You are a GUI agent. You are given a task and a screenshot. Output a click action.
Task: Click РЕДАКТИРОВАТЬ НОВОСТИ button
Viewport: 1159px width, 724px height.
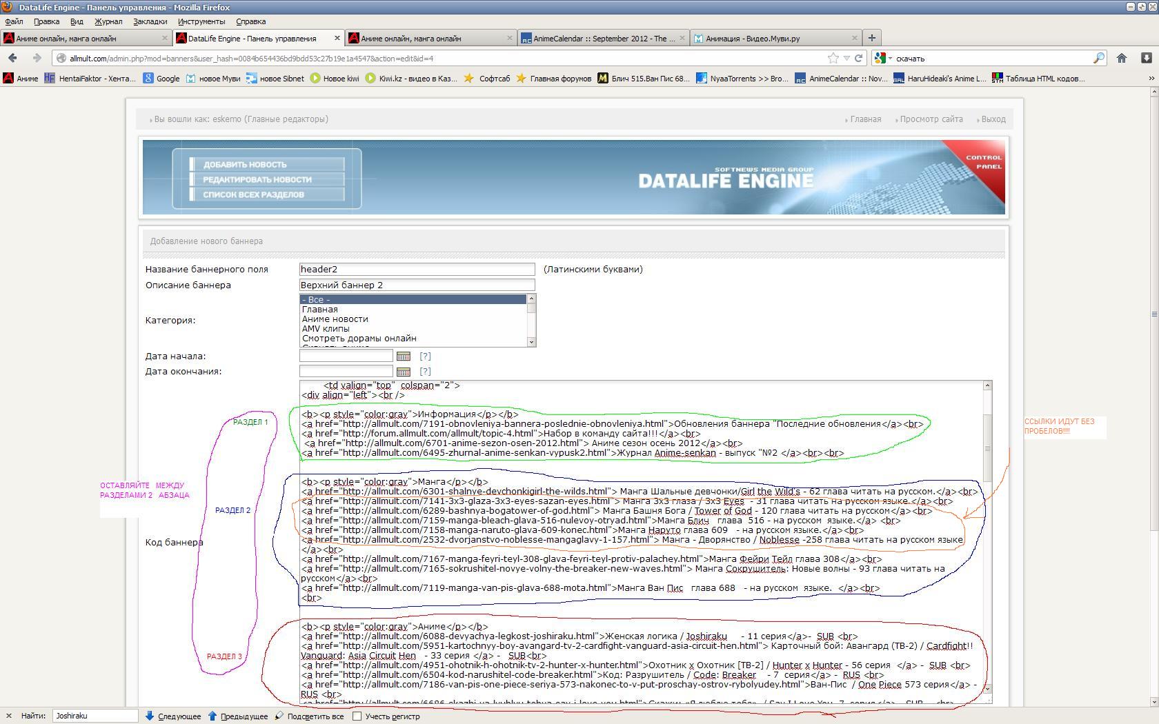click(x=267, y=180)
